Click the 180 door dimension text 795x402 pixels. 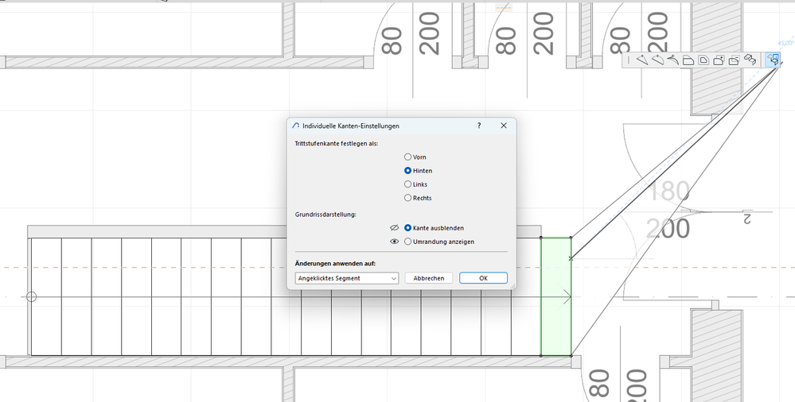[x=668, y=192]
